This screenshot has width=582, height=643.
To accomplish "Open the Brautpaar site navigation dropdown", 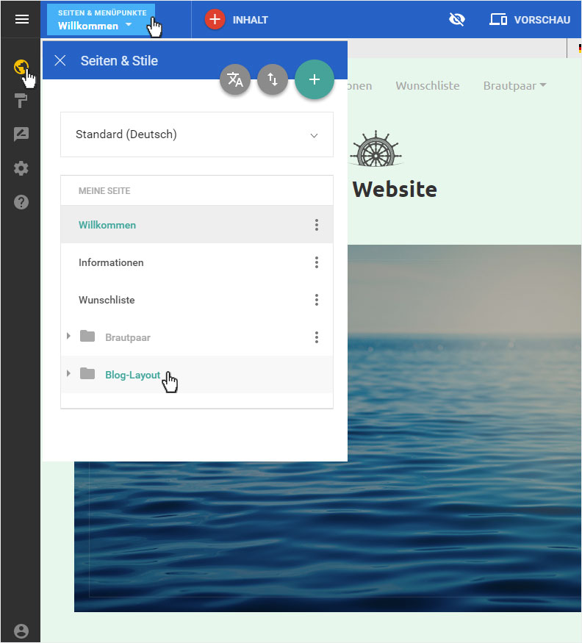I will click(514, 86).
